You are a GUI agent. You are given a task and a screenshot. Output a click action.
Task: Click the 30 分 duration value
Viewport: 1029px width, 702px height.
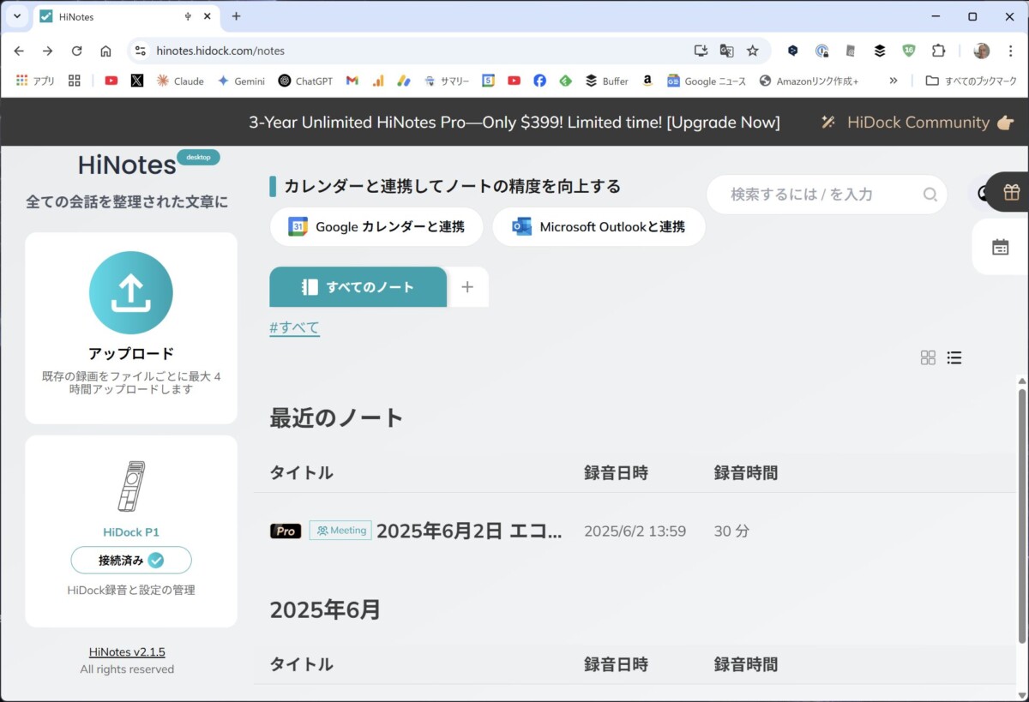[x=731, y=531]
